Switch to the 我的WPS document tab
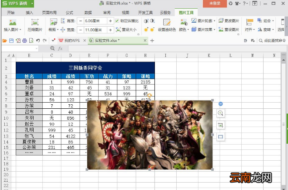288x190 pixels. pos(69,41)
